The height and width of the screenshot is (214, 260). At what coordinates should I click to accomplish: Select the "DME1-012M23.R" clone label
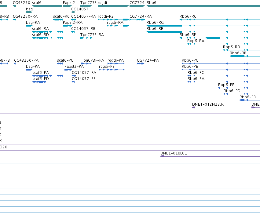[x=208, y=104]
